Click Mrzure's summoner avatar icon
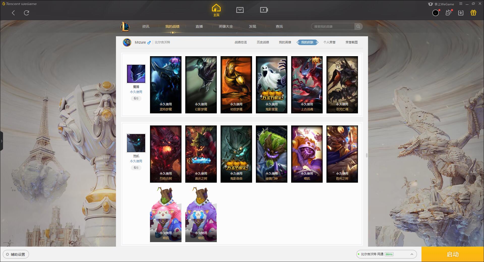Screen dimensions: 484x262 click(x=127, y=42)
